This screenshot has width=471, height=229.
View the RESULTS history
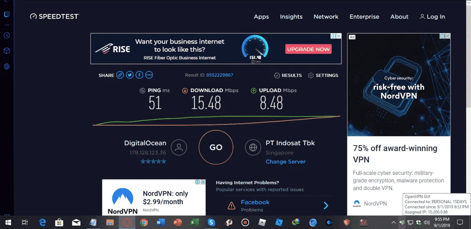tap(288, 75)
